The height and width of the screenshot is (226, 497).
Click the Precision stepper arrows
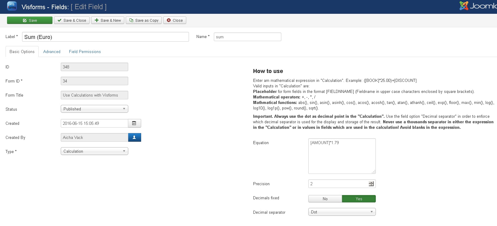coord(371,184)
